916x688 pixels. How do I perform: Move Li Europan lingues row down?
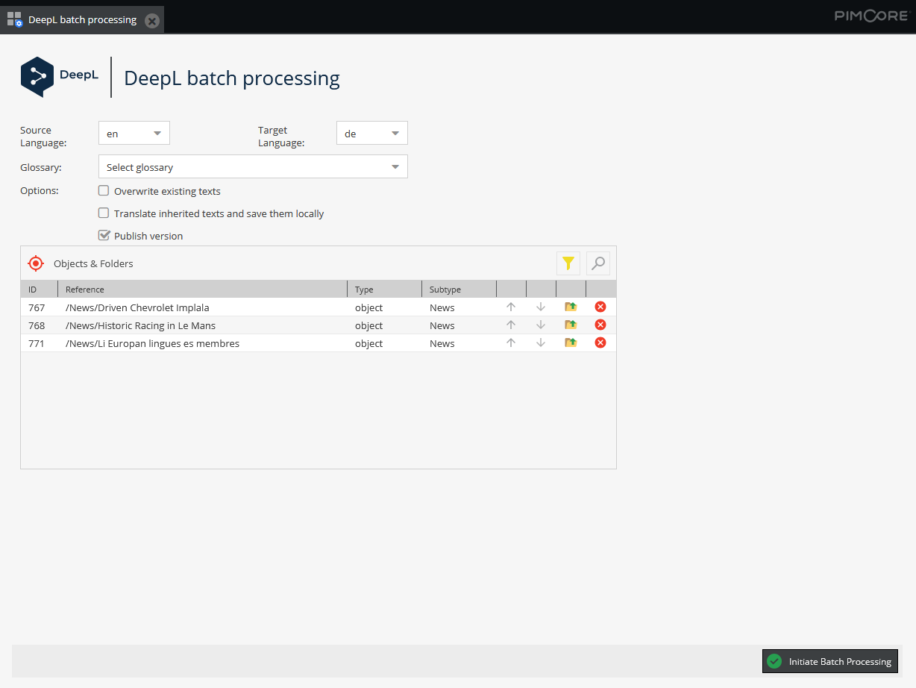pyautogui.click(x=541, y=343)
